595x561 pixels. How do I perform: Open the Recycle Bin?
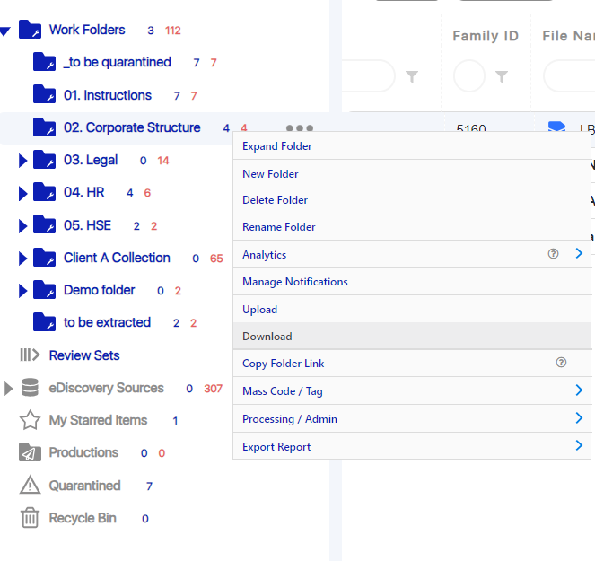[x=83, y=518]
